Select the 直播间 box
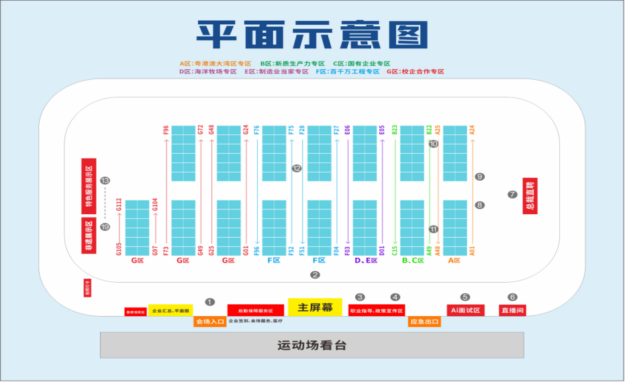 click(513, 310)
